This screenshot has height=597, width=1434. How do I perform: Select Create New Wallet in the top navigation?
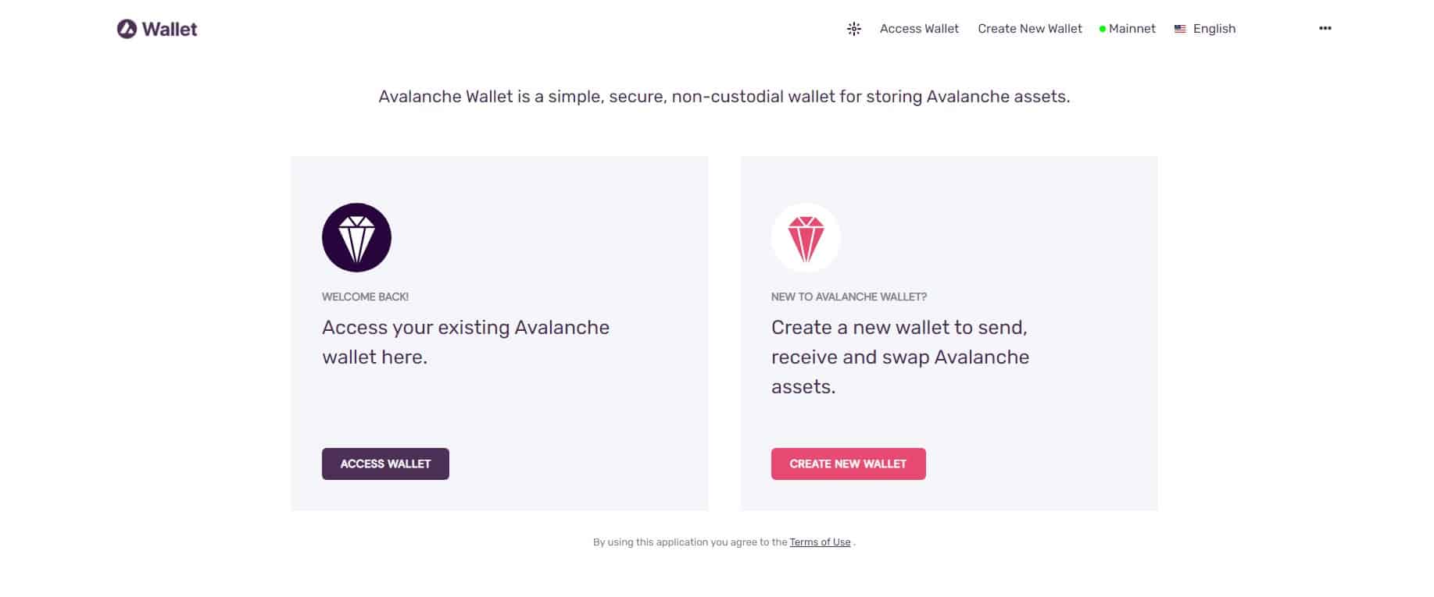pyautogui.click(x=1030, y=29)
